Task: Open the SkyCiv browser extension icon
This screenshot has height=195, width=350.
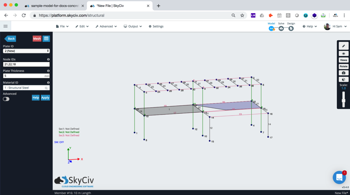Action: (335, 15)
